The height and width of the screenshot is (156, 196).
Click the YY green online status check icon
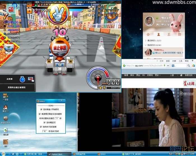(157, 18)
